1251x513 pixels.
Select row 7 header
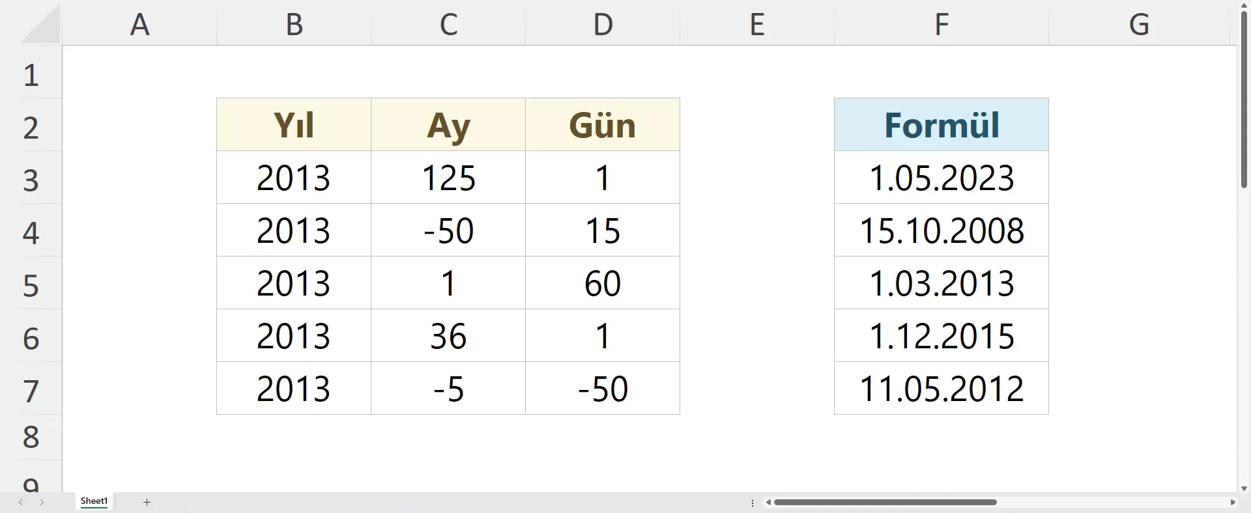tap(31, 389)
